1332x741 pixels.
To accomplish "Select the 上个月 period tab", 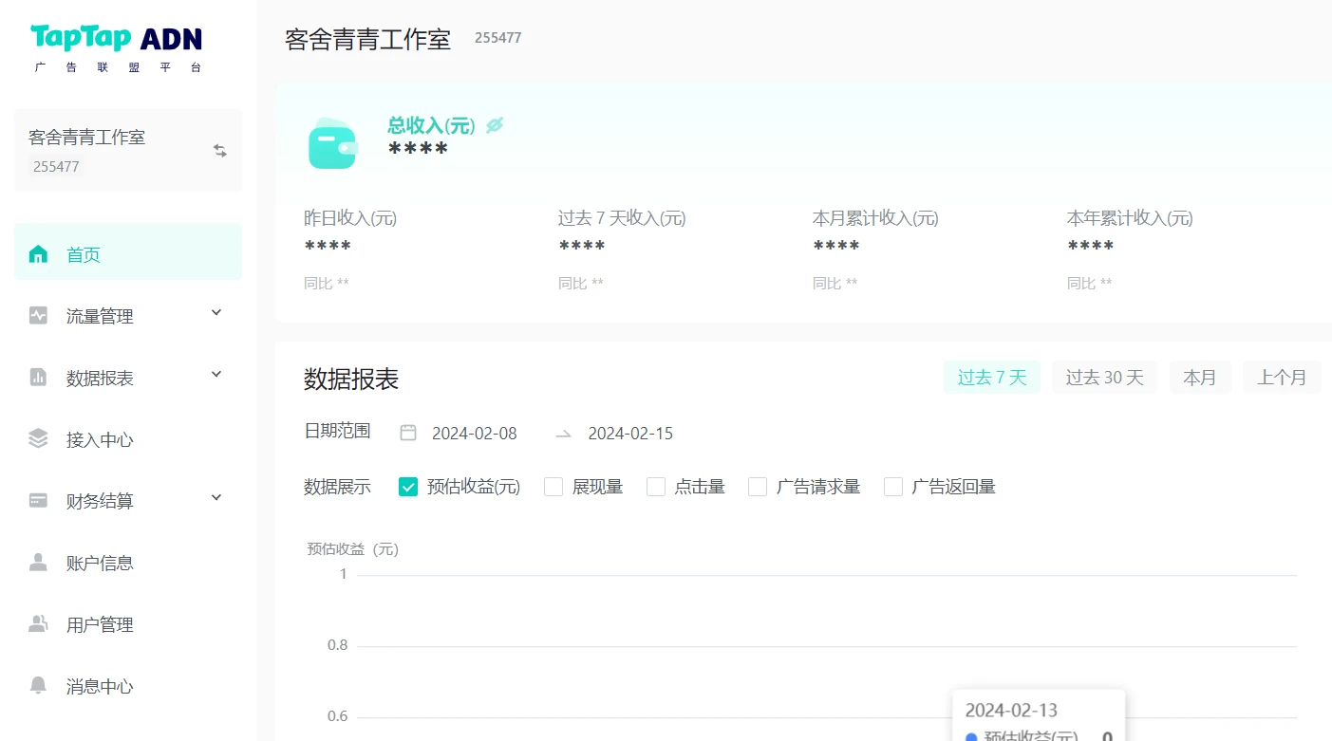I will tap(1282, 377).
